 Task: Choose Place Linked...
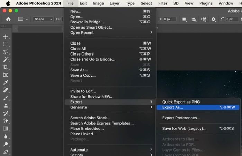coord(110,134)
